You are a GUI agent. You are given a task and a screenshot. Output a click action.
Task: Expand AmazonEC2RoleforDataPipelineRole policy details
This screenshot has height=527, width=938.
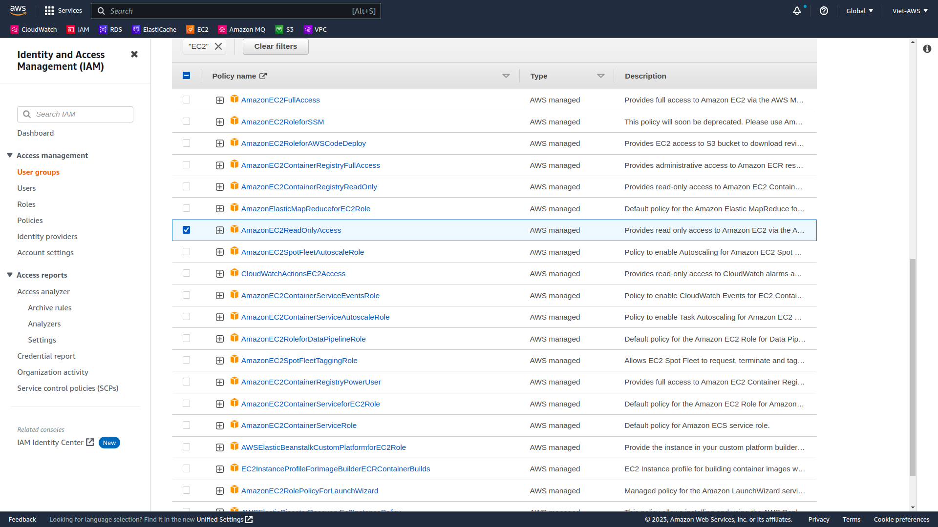pyautogui.click(x=220, y=339)
